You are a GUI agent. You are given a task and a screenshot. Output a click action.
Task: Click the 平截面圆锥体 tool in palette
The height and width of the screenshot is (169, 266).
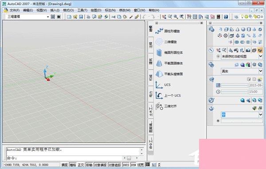[169, 63]
